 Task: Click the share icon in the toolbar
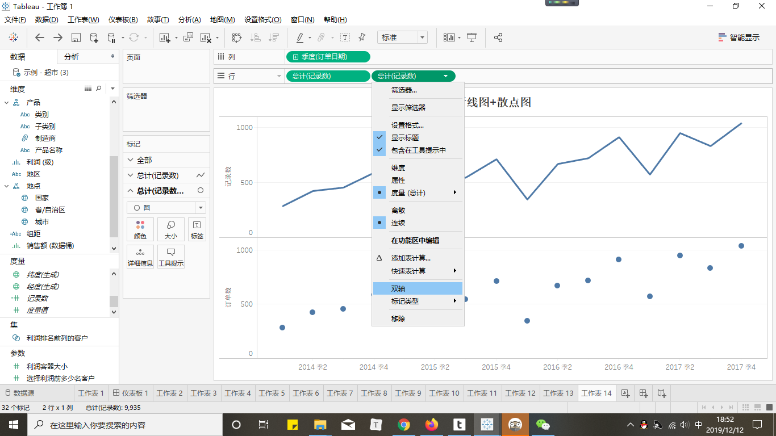coord(498,37)
